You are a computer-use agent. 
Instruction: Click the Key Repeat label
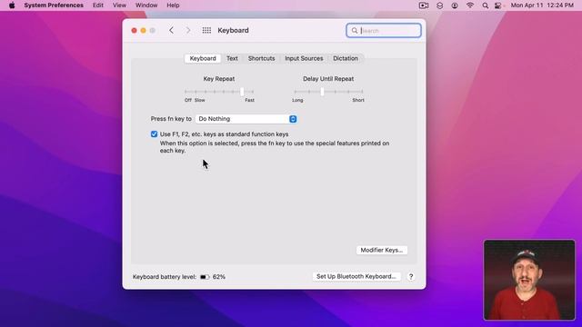(219, 79)
